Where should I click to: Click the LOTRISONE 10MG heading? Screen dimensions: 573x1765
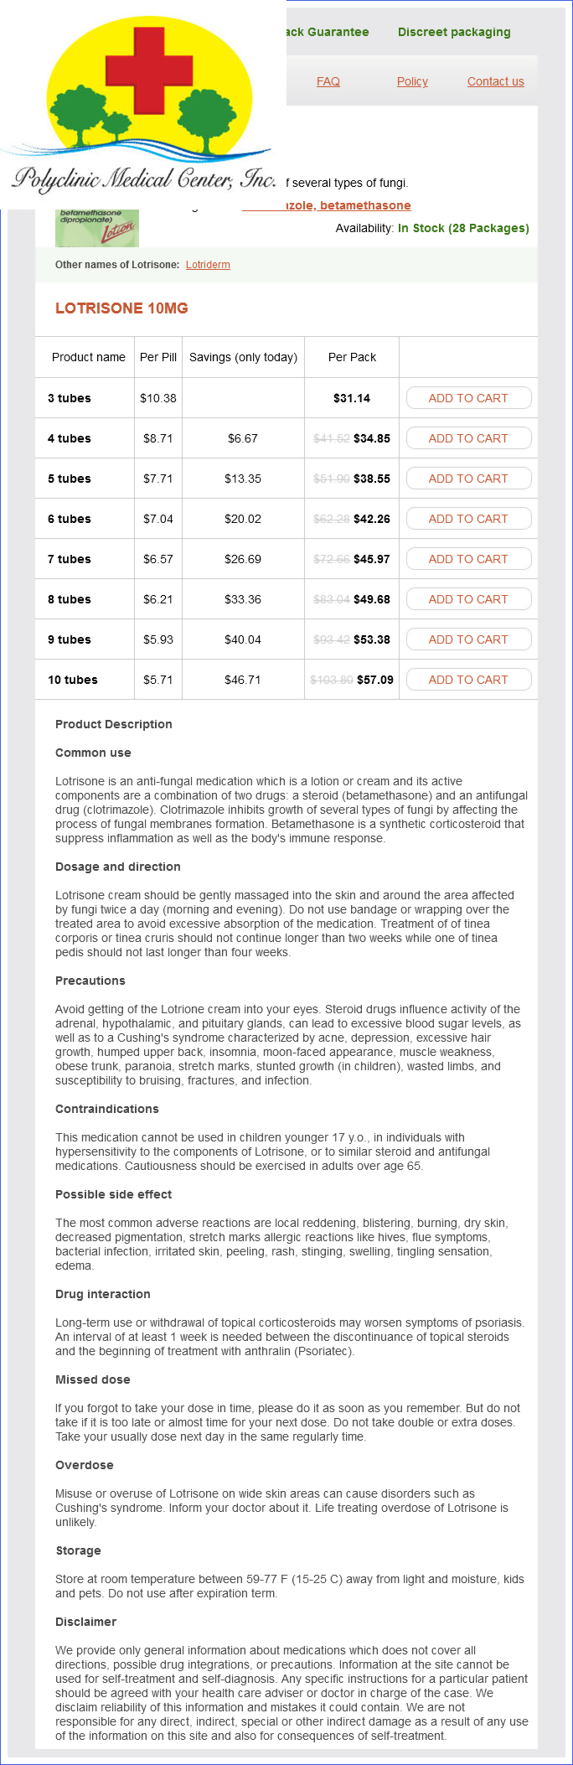(x=121, y=308)
